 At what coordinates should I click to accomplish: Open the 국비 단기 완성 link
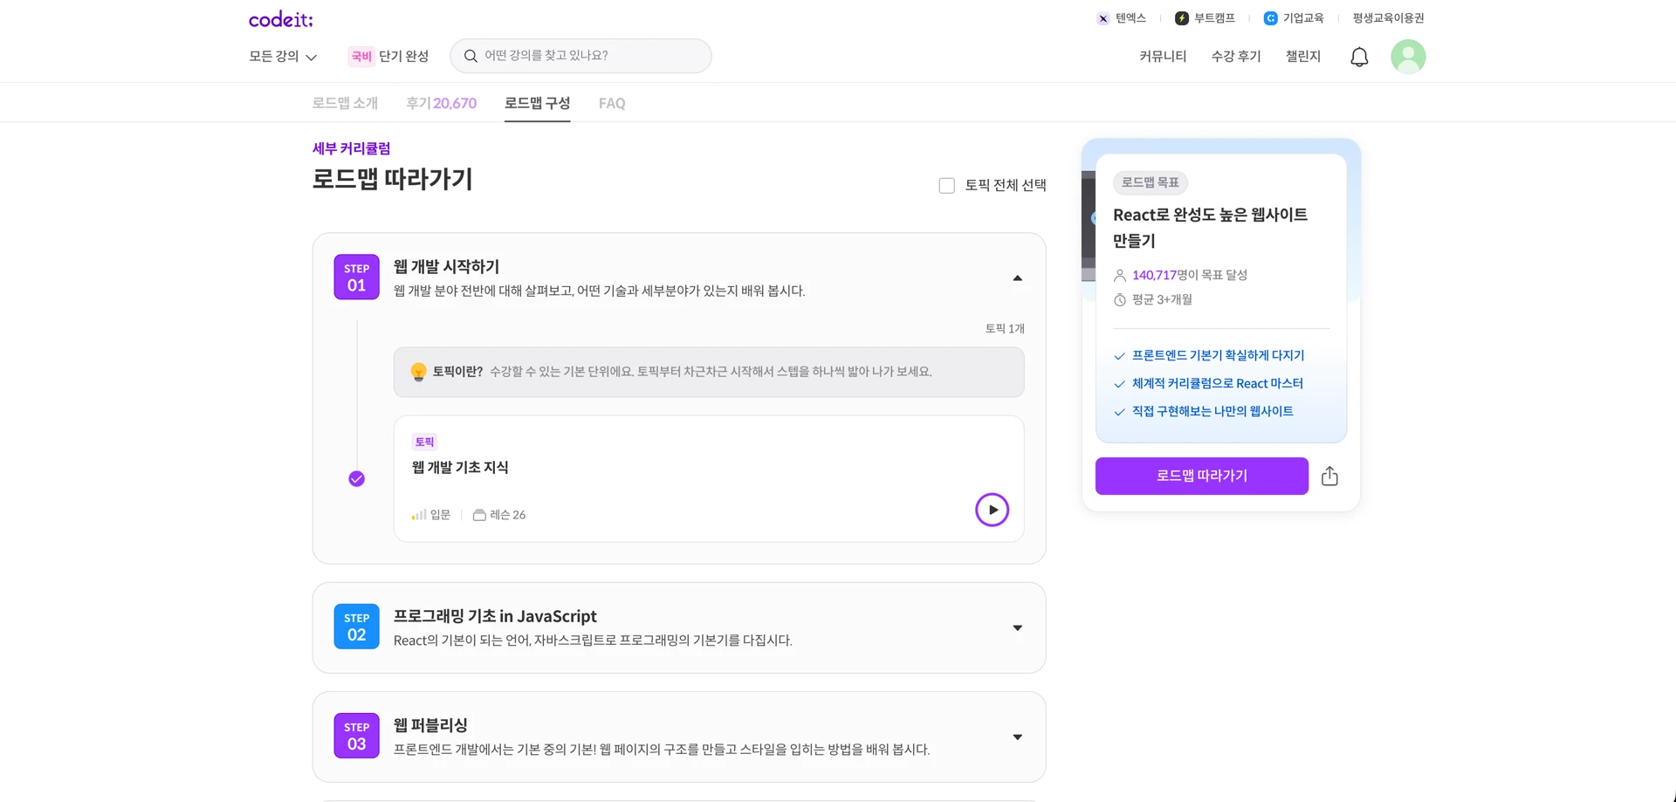388,57
